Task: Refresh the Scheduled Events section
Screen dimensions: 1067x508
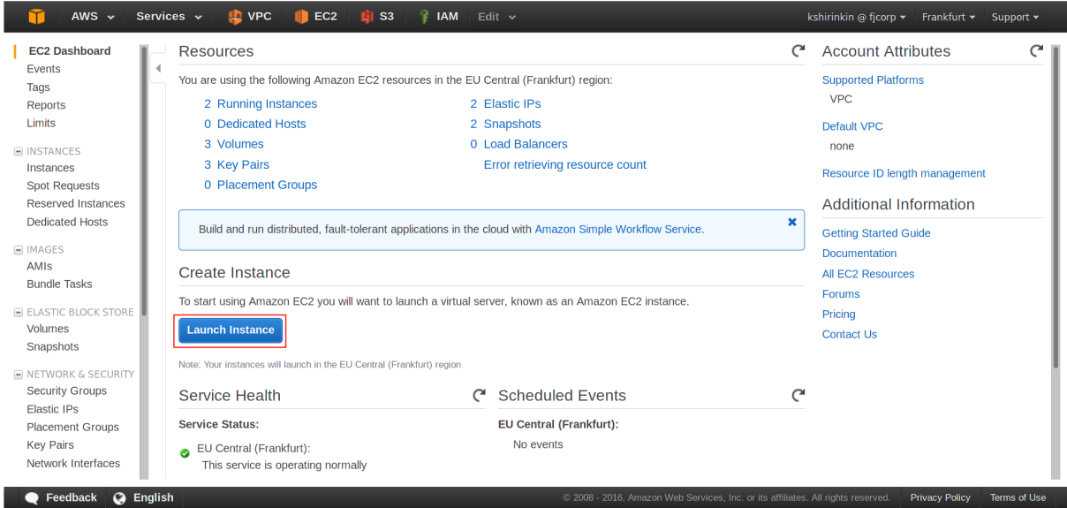Action: tap(798, 395)
